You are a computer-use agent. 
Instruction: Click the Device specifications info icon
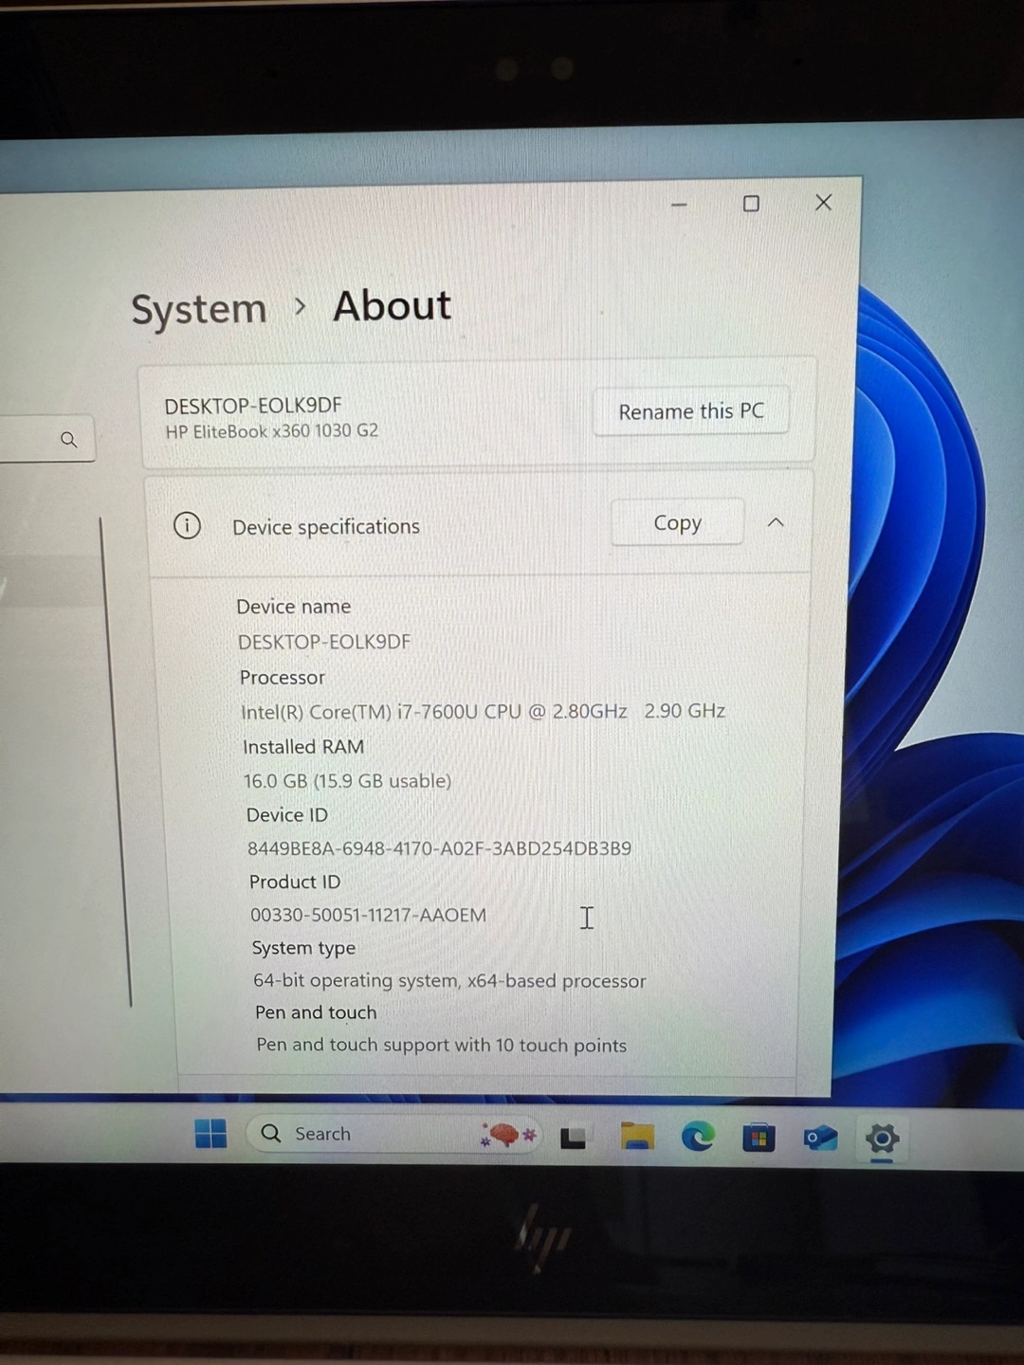188,525
